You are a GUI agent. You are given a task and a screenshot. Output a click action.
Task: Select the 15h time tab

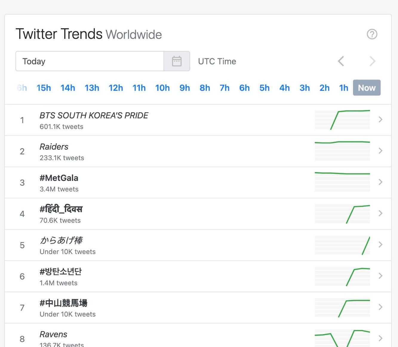coord(44,88)
